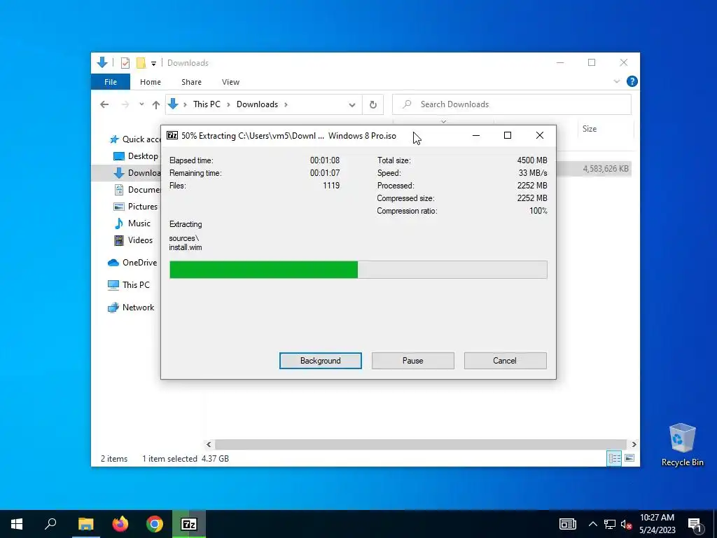This screenshot has height=538, width=717.
Task: Open the Home ribbon tab
Action: click(151, 82)
